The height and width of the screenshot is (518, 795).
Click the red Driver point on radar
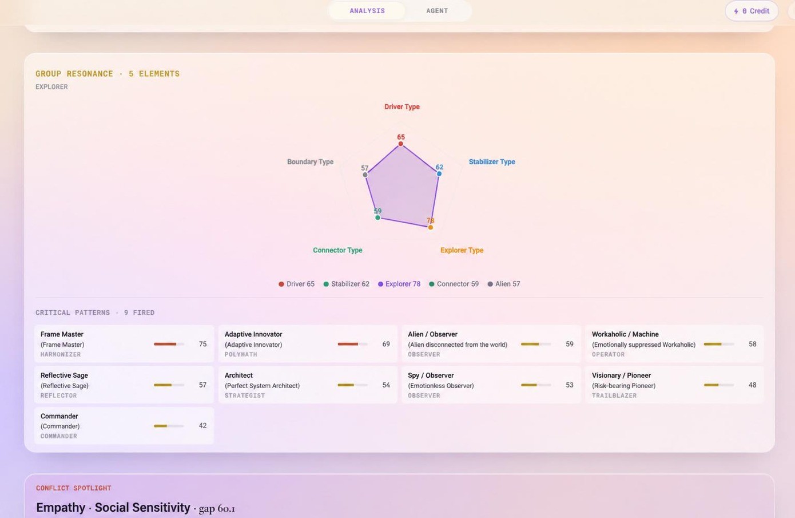pyautogui.click(x=401, y=144)
